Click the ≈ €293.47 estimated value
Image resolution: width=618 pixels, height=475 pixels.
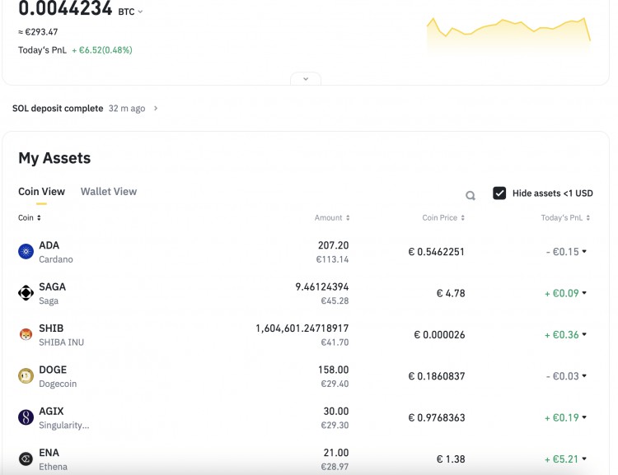tap(38, 32)
